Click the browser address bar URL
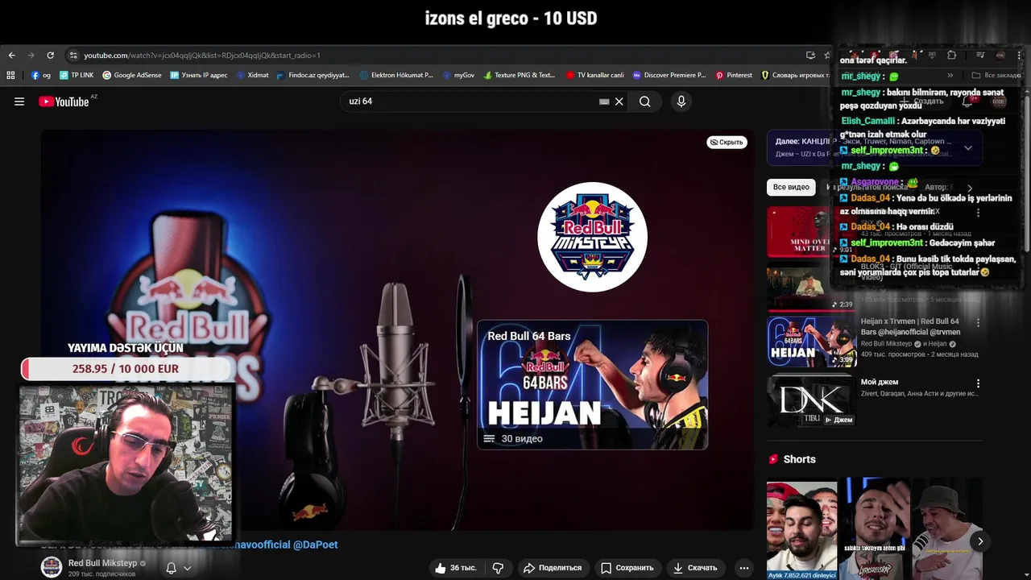 point(201,56)
